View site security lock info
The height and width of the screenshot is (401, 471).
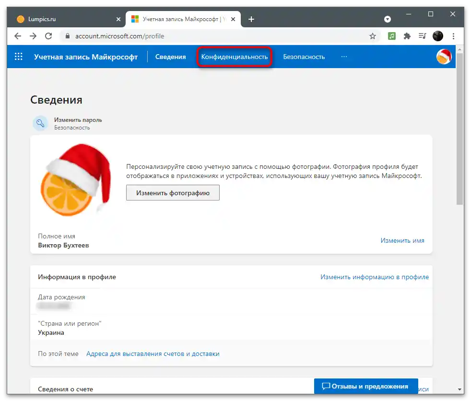point(68,36)
